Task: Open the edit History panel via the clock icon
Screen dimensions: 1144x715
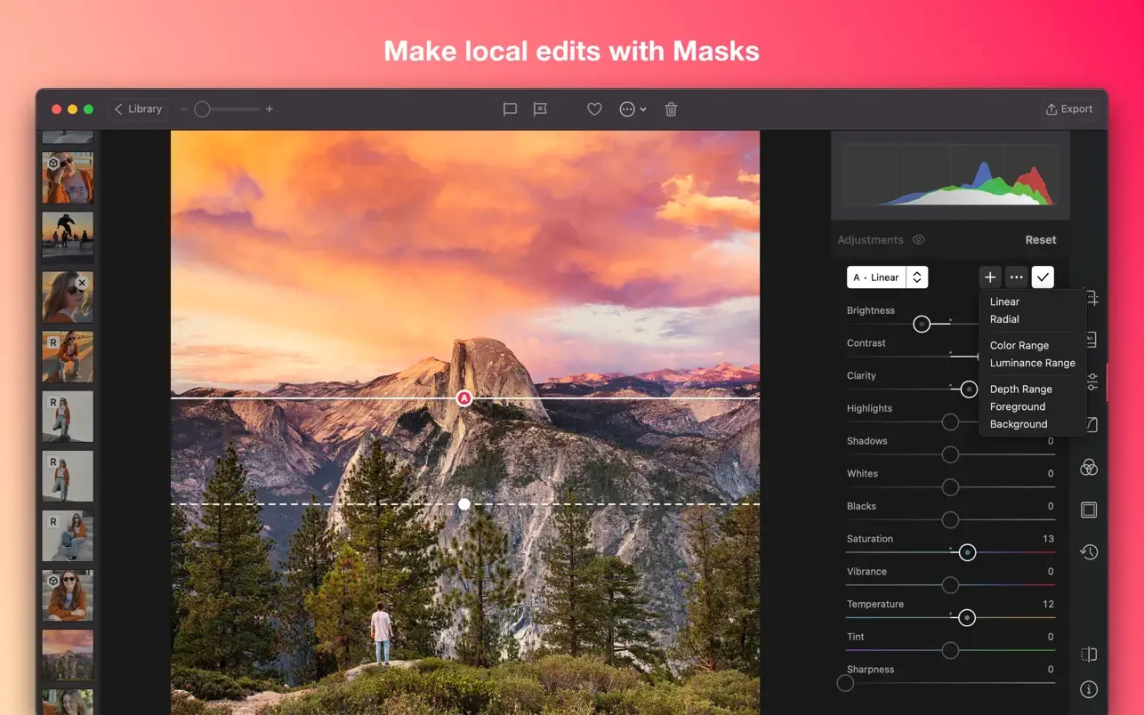Action: (x=1089, y=551)
